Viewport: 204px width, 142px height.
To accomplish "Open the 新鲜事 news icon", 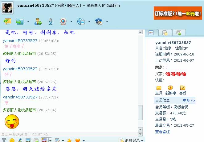I will [170, 90].
